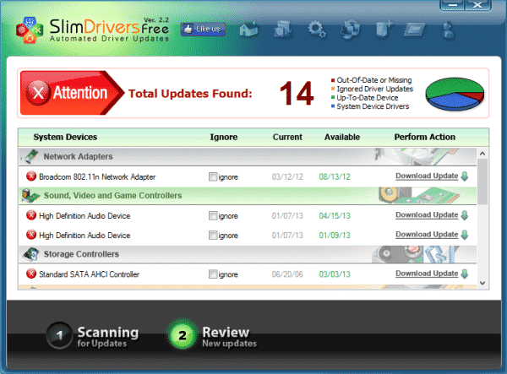Open the uninstall trash toolbar icon
This screenshot has height=374, width=507.
[384, 30]
